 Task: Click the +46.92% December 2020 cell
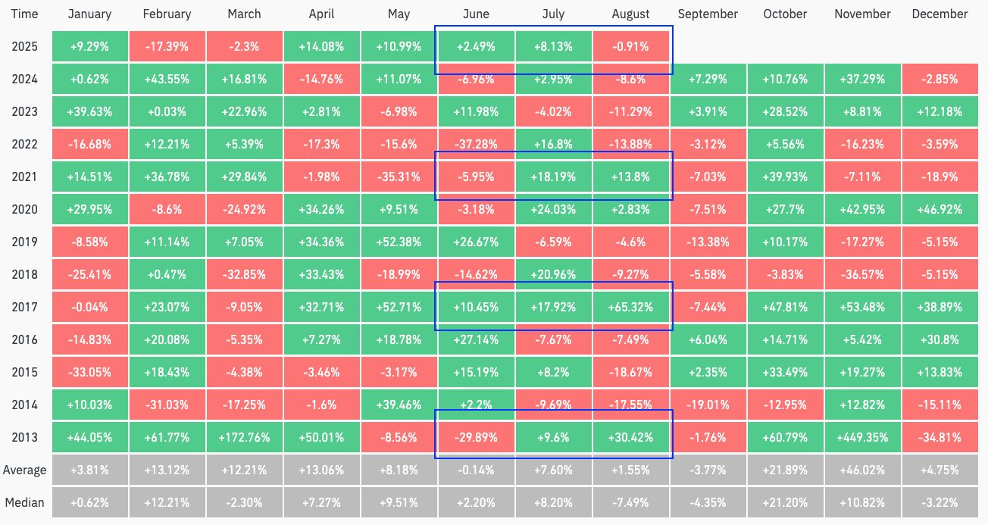click(940, 209)
